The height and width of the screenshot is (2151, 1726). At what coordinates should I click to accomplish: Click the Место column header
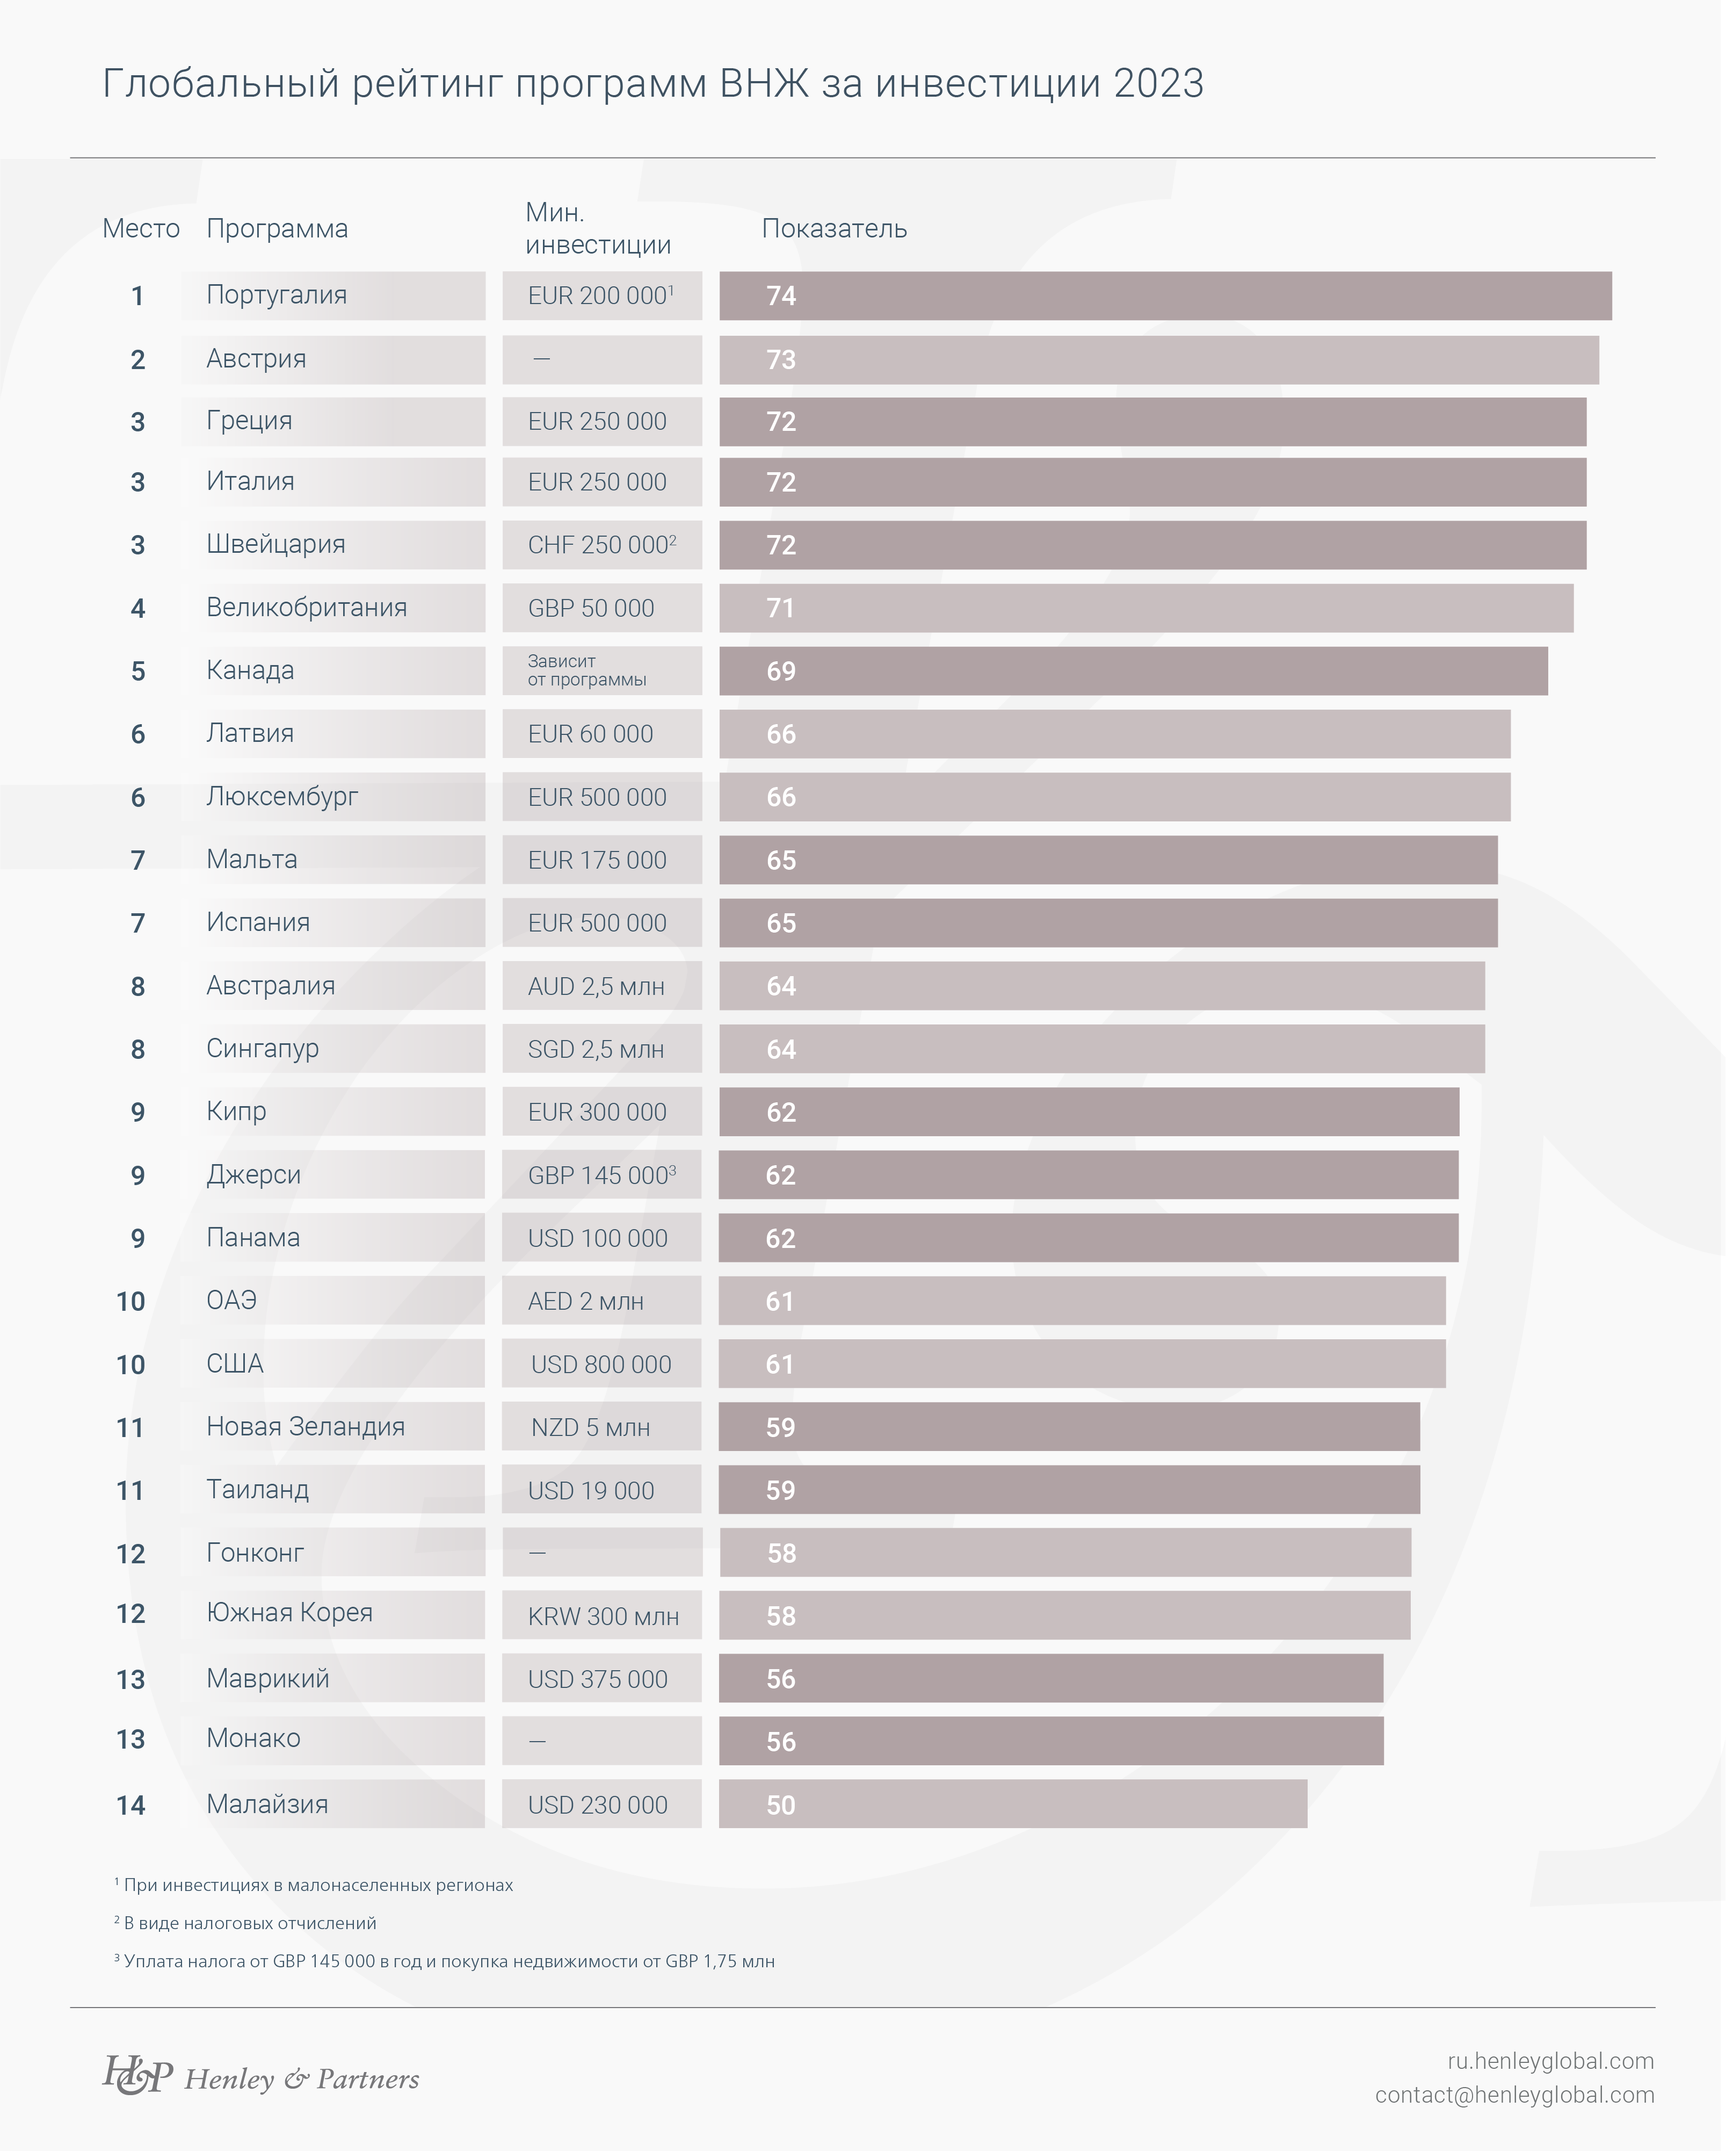(x=141, y=229)
